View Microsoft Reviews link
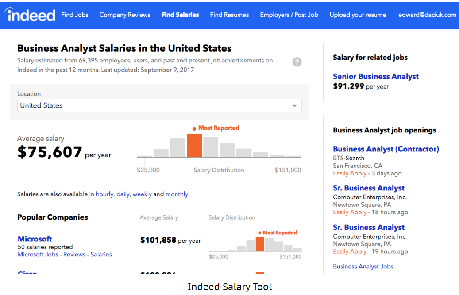This screenshot has height=295, width=459. click(74, 254)
